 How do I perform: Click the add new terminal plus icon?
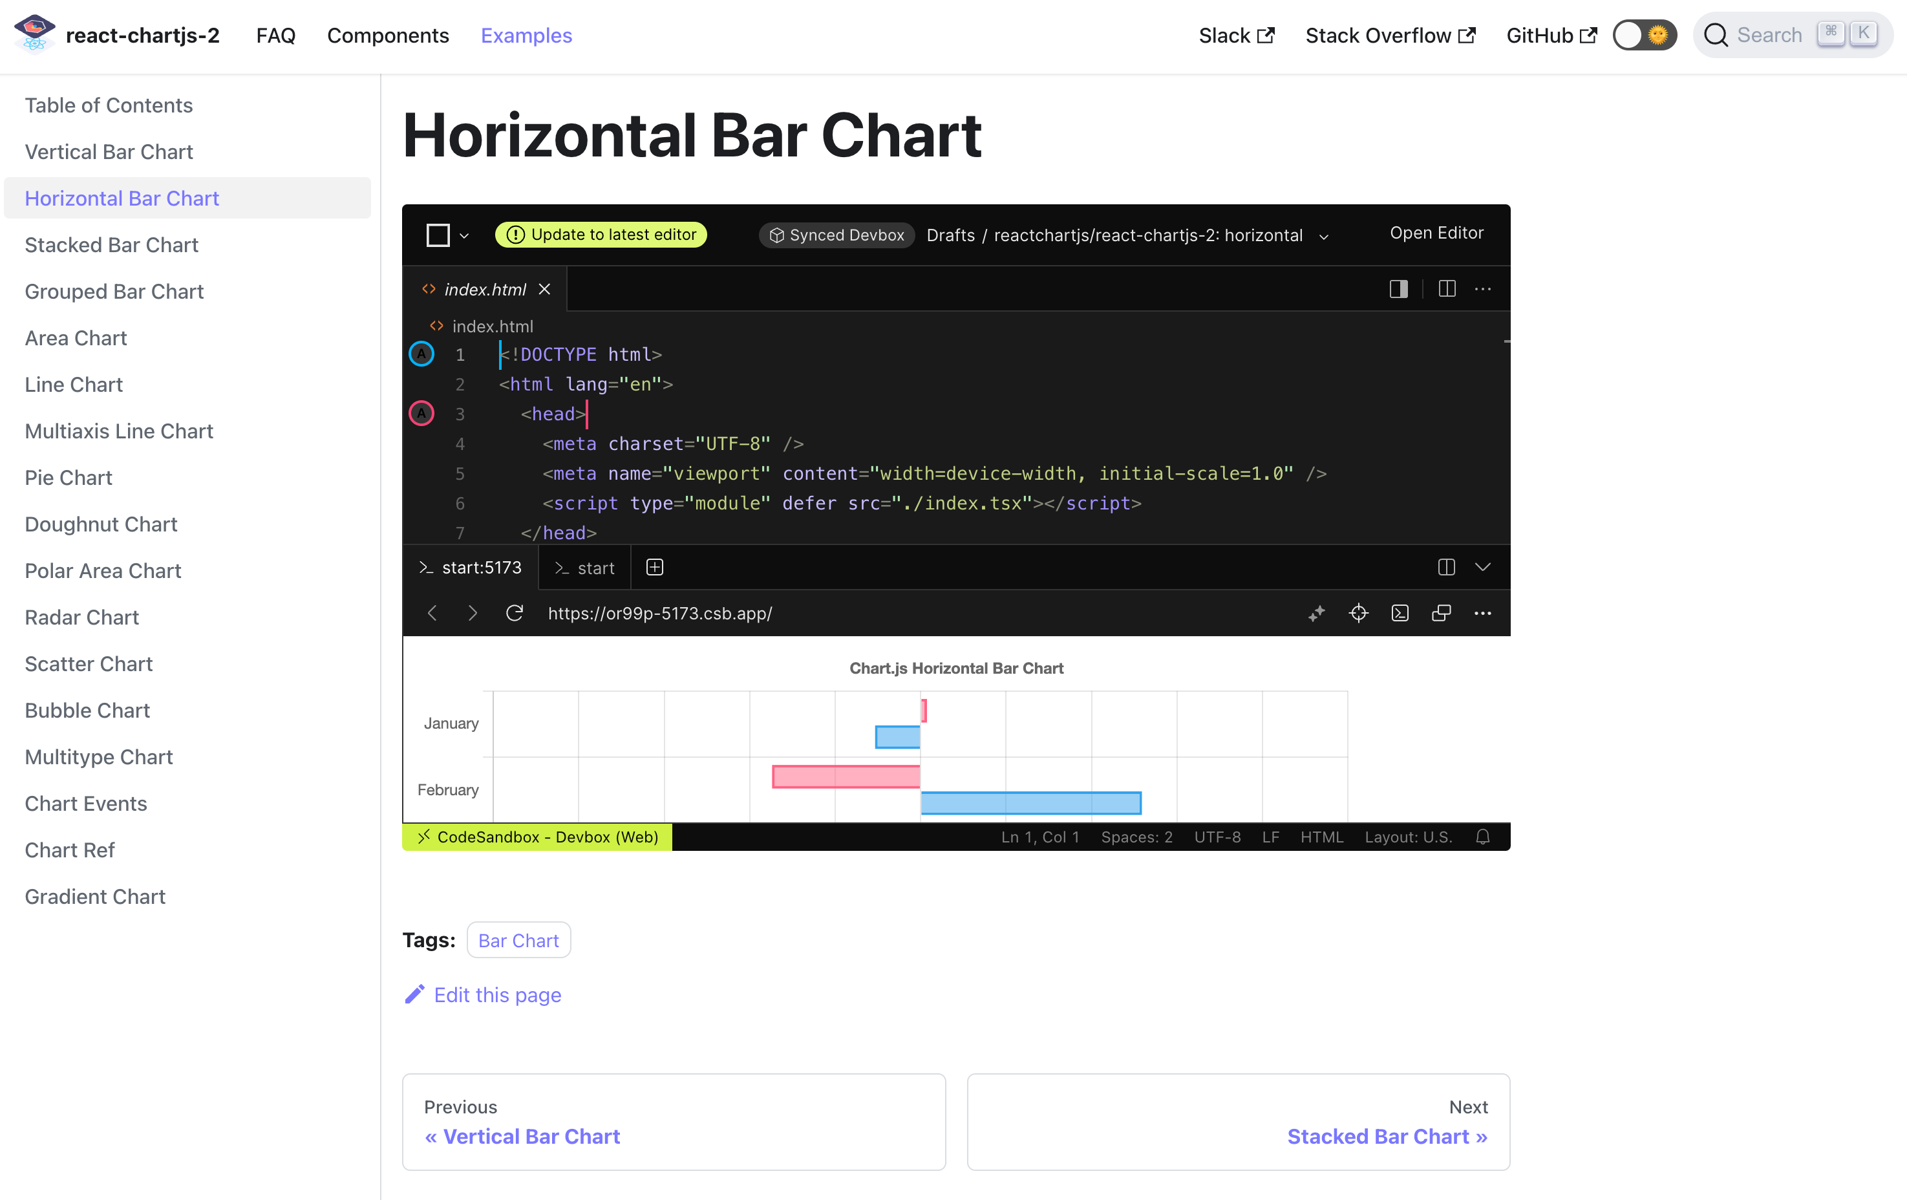[x=654, y=567]
